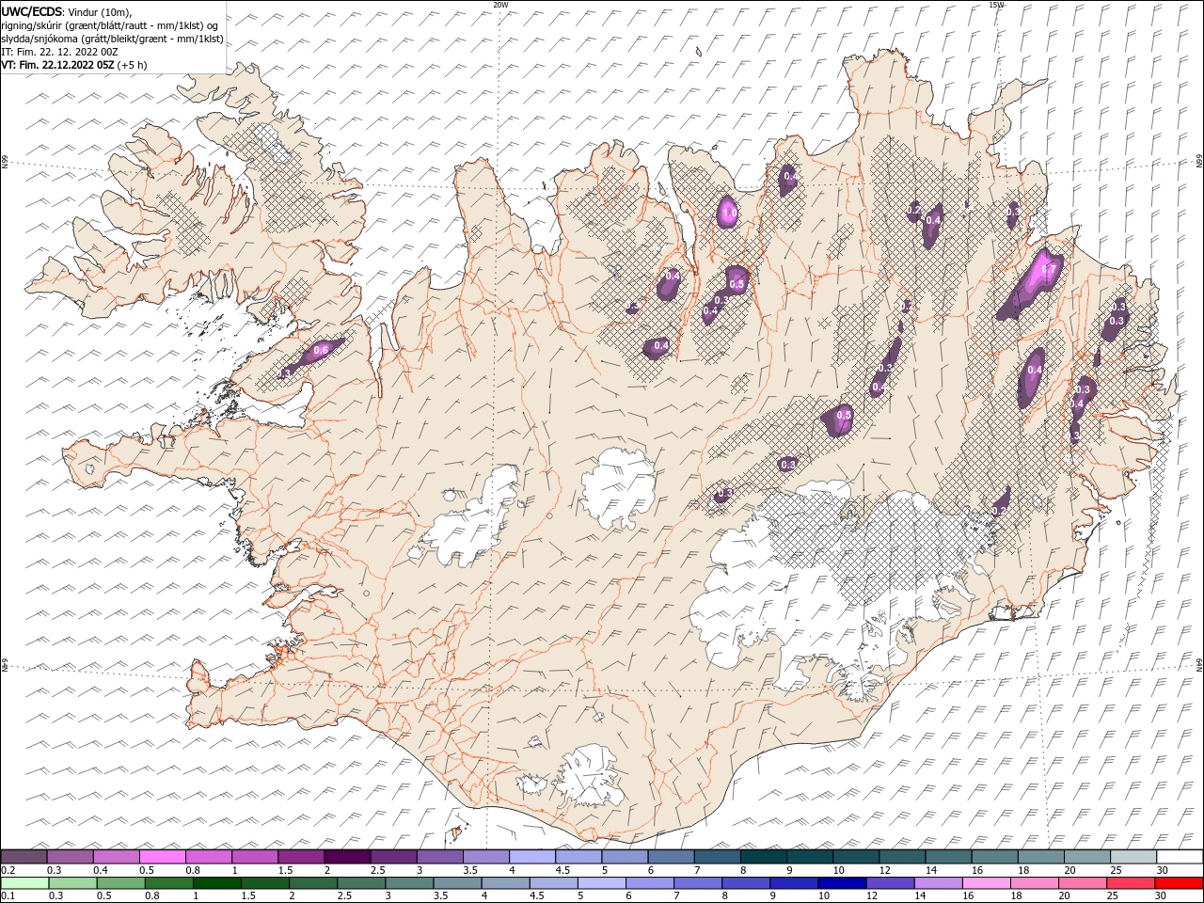1204x903 pixels.
Task: Pick the pale green 0.1 swatch in the green-blue scale
Action: 25,883
